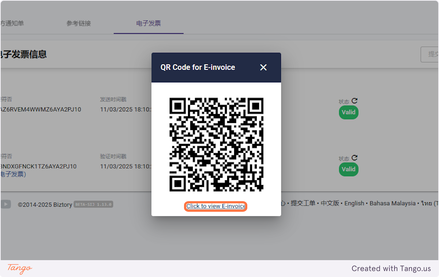439x277 pixels.
Task: Click the ©2014-2025 Biztory copyright text
Action: (x=45, y=204)
